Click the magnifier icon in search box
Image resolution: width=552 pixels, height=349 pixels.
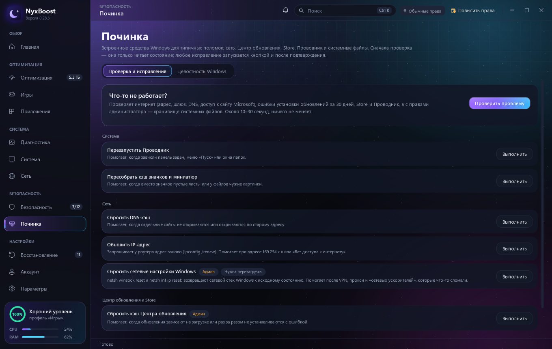[x=301, y=11]
